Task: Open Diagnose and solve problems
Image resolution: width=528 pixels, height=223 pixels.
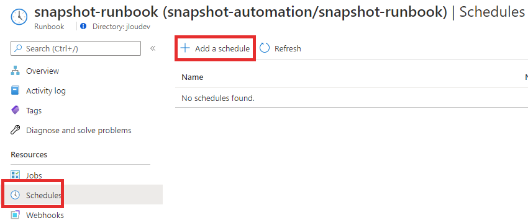Action: [79, 130]
